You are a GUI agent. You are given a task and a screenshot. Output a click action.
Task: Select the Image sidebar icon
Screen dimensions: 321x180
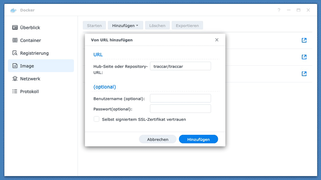click(15, 66)
